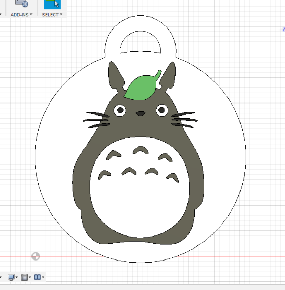Open the SELECT dropdown menu
Viewport: 285px width, 290px height.
coord(52,15)
